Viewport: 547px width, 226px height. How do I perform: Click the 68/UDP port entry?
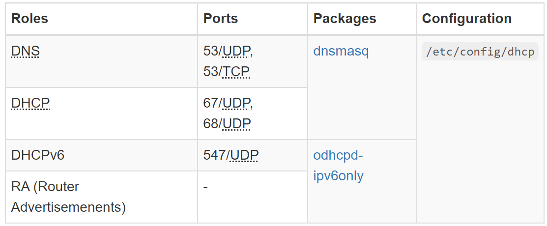(227, 124)
